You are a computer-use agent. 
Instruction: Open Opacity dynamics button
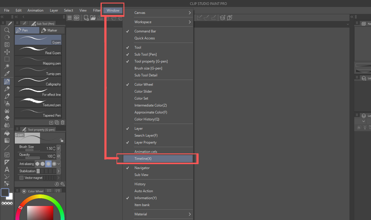(x=59, y=156)
